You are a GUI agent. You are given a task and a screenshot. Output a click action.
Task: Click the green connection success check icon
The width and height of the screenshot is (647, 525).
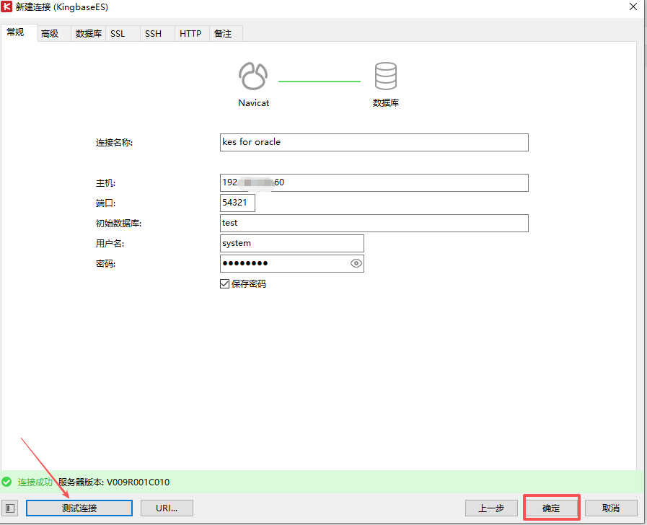(6, 482)
